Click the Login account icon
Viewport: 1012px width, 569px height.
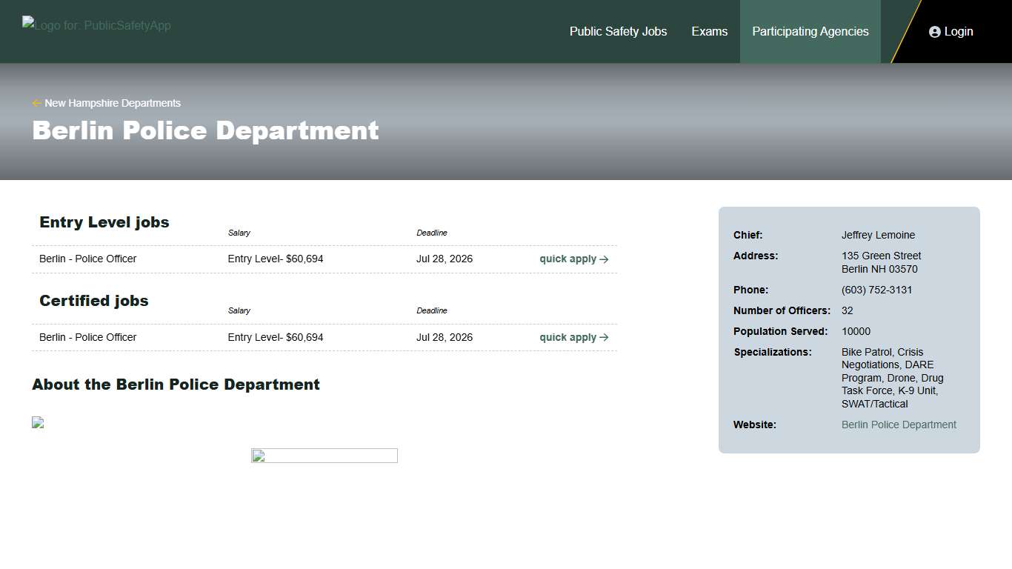point(933,31)
